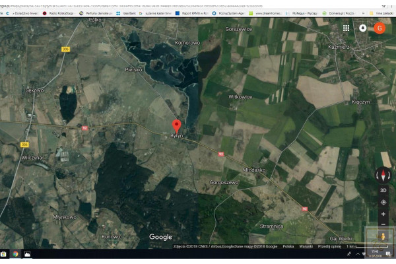
Task: Click Prześlij opinię feedback link
Action: click(x=329, y=246)
